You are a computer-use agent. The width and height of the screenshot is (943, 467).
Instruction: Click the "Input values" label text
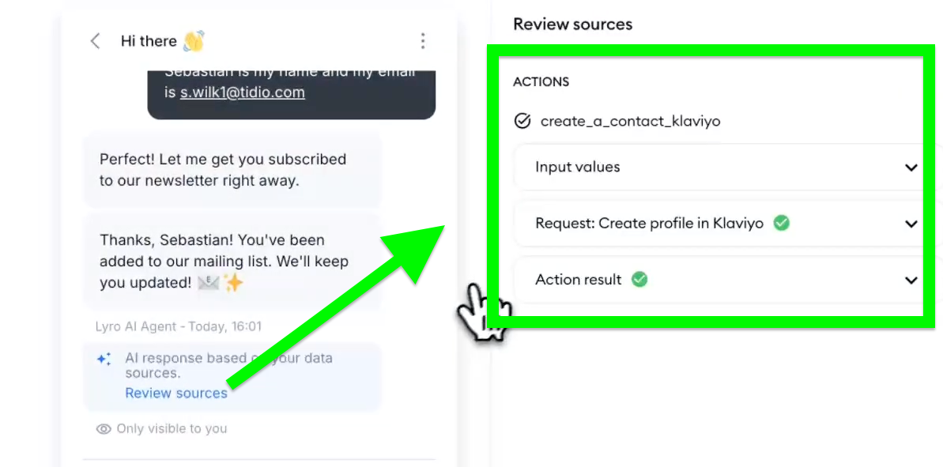tap(577, 167)
